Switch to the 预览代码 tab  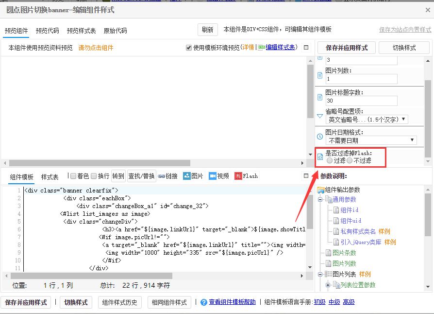(x=47, y=31)
